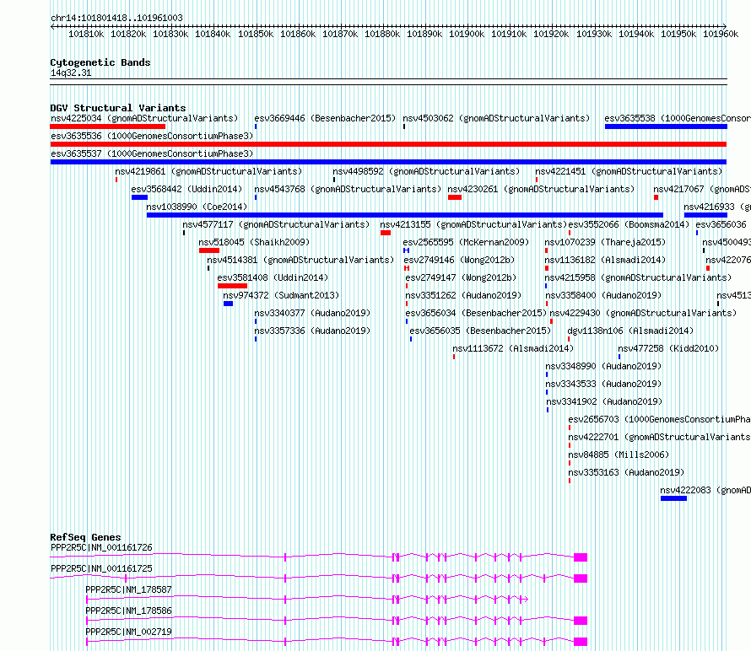Click the blue esv3568442 (Uddin2014) bar
751x651 pixels.
[139, 197]
